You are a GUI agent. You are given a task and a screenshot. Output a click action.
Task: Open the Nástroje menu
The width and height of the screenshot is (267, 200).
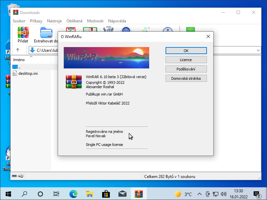[x=54, y=21]
